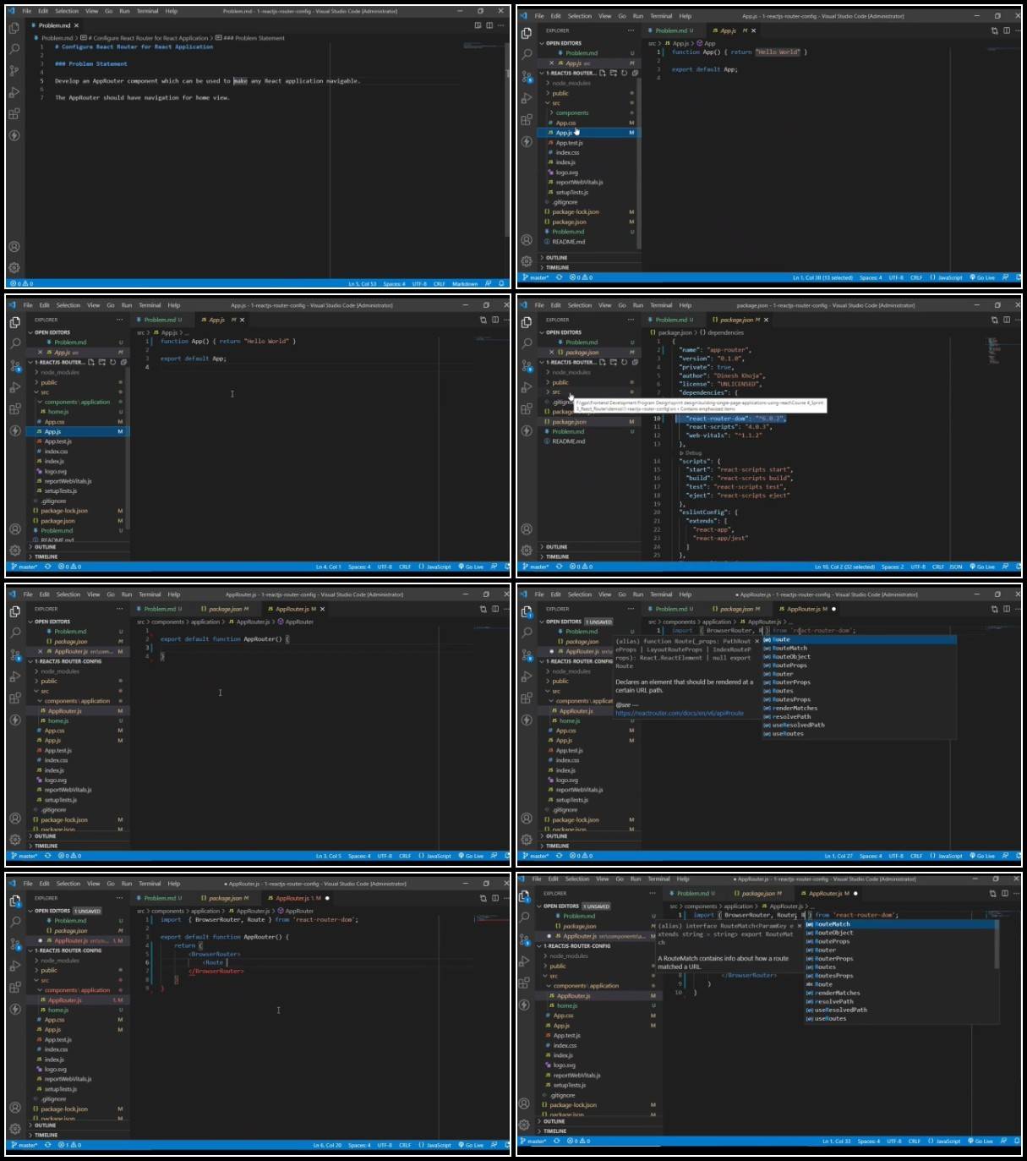Viewport: 1027px width, 1161px height.
Task: Click the Live Share icon in the window showing BrowserRouter JSX code
Action: [15, 1009]
